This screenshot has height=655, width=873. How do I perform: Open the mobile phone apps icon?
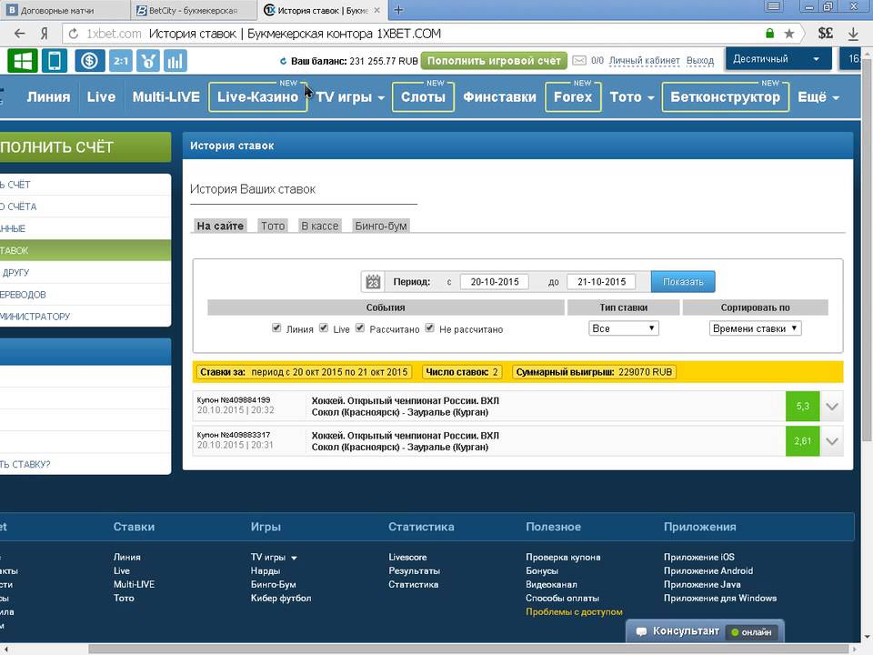tap(54, 61)
